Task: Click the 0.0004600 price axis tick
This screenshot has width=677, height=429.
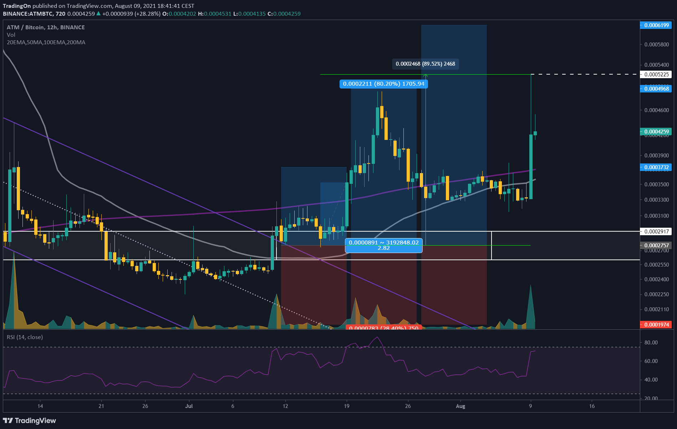Action: pyautogui.click(x=656, y=110)
